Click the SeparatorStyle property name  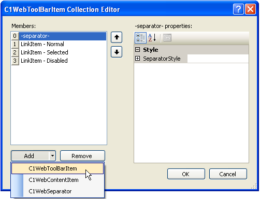(x=162, y=59)
